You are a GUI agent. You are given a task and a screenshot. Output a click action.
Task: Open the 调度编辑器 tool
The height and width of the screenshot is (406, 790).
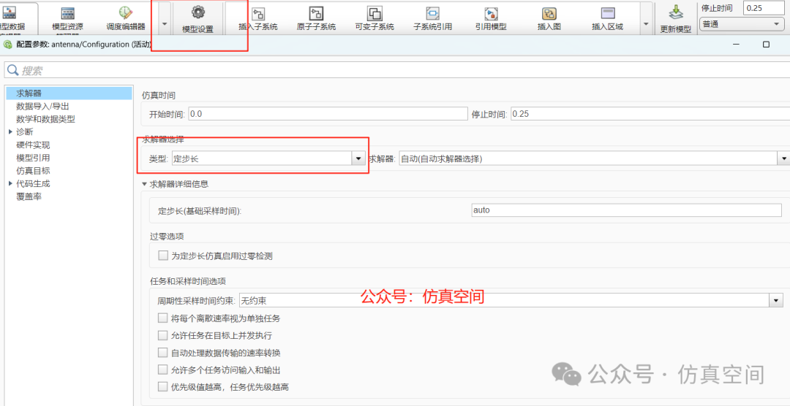tap(125, 13)
